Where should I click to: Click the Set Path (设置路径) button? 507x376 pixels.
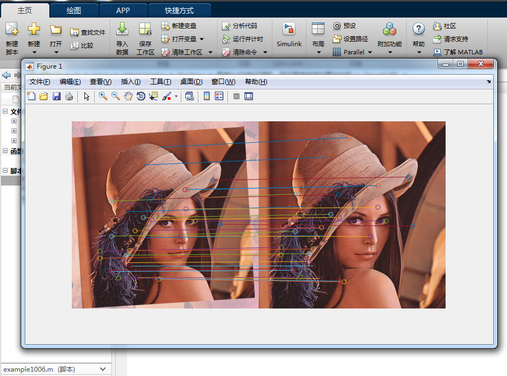click(x=350, y=39)
